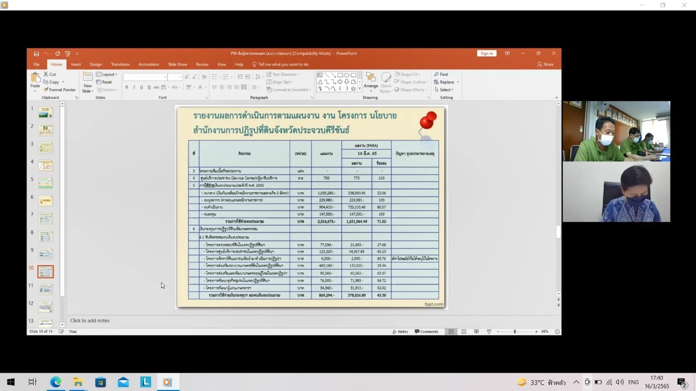Screen dimensions: 696x391
Task: Click the Sign in button
Action: (487, 53)
